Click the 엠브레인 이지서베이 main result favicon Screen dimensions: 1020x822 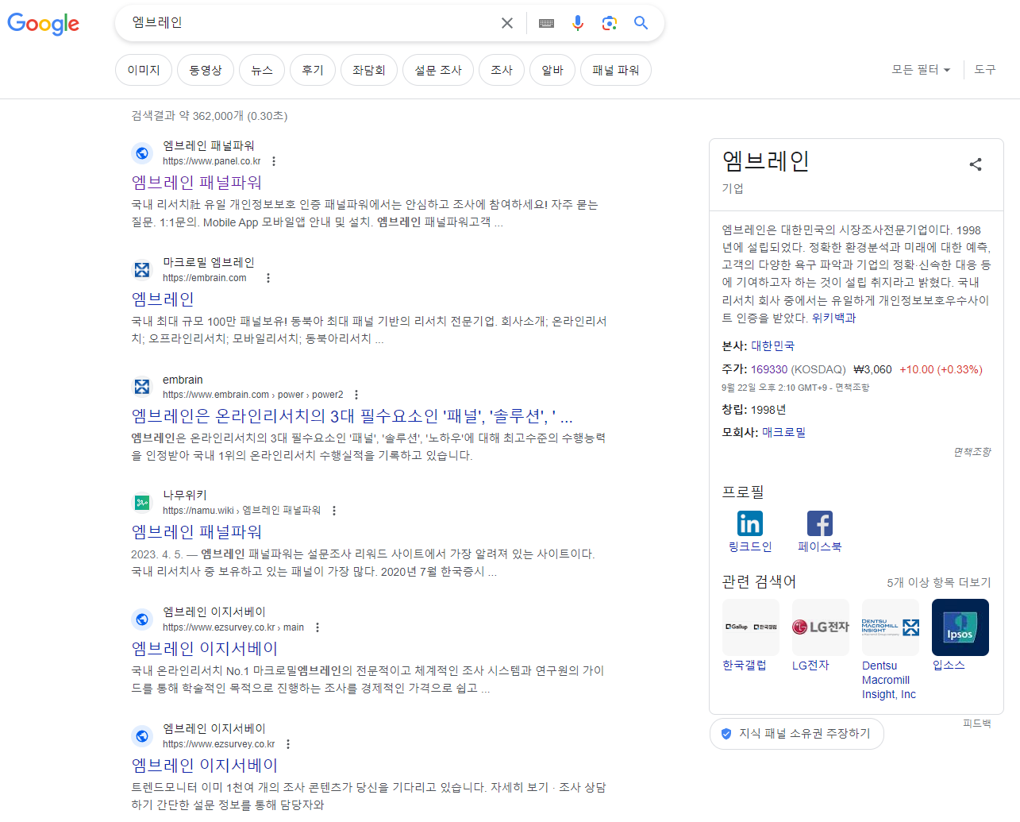pos(142,619)
